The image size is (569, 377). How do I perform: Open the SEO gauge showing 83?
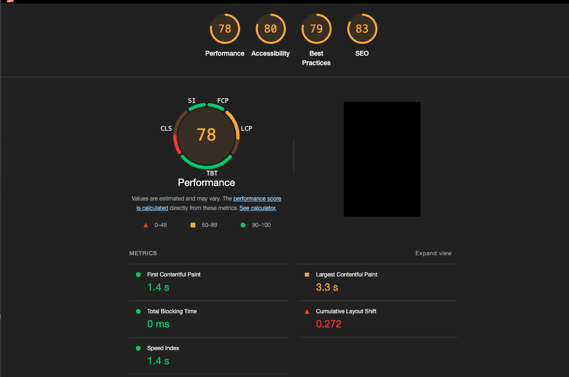coord(362,28)
